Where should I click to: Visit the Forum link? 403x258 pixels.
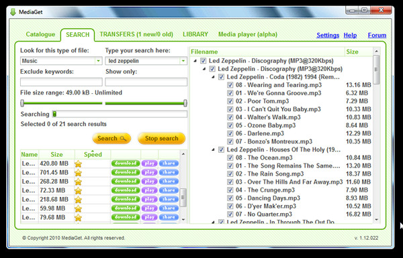pos(377,35)
